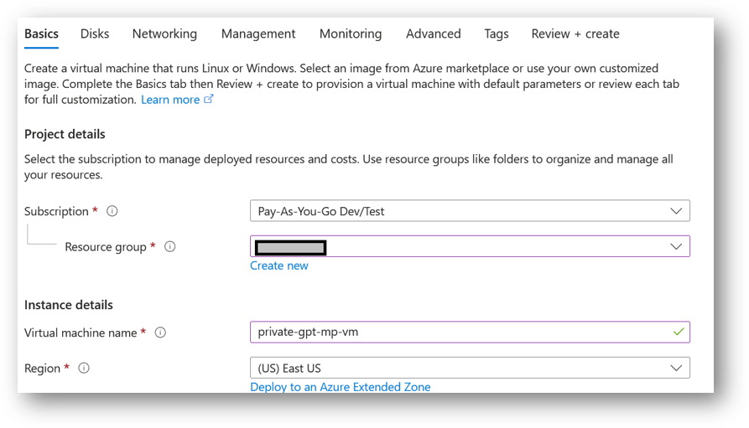749x428 pixels.
Task: Select the Basics tab
Action: point(42,34)
